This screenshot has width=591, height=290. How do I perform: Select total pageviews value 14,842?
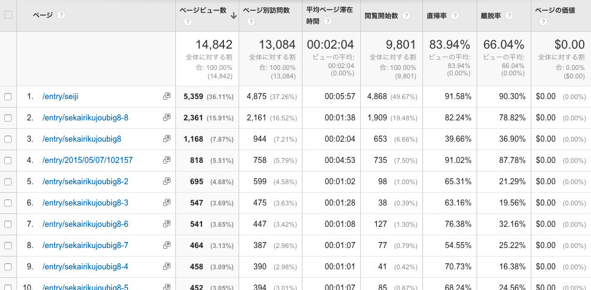214,45
